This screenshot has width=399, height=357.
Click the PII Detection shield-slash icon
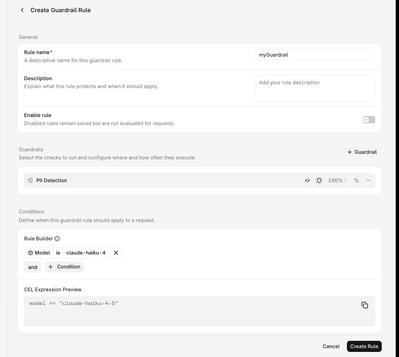pos(30,181)
